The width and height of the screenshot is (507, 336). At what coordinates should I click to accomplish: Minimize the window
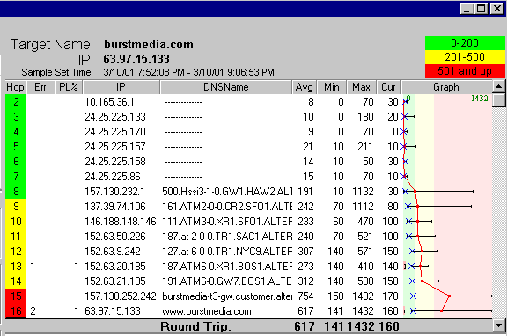[467, 8]
